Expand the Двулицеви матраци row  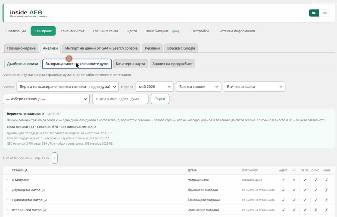click(x=7, y=190)
